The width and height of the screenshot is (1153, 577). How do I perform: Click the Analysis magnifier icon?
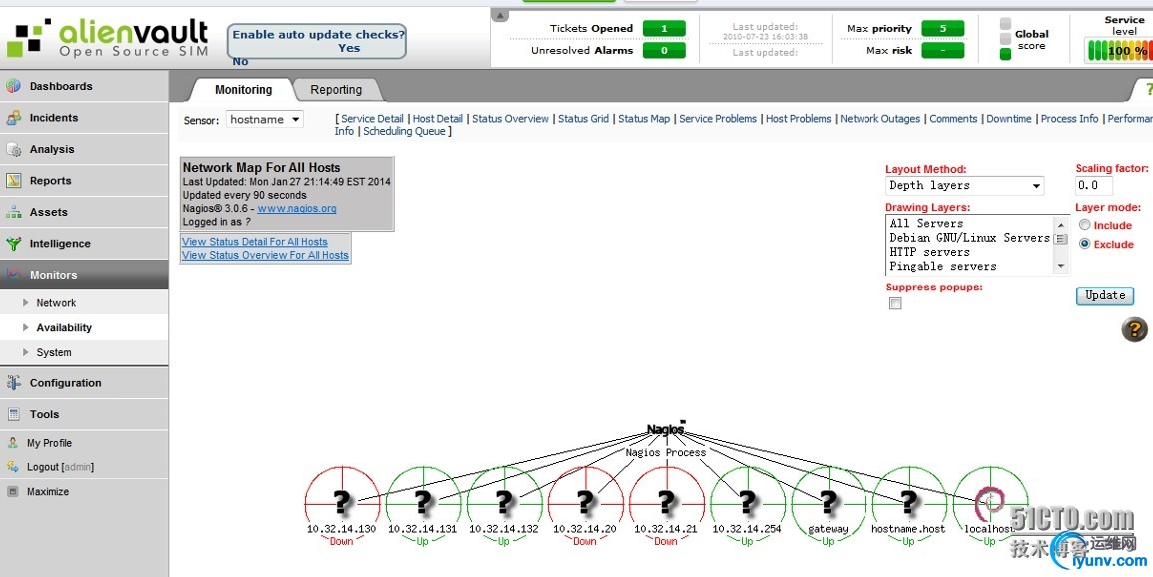[13, 149]
